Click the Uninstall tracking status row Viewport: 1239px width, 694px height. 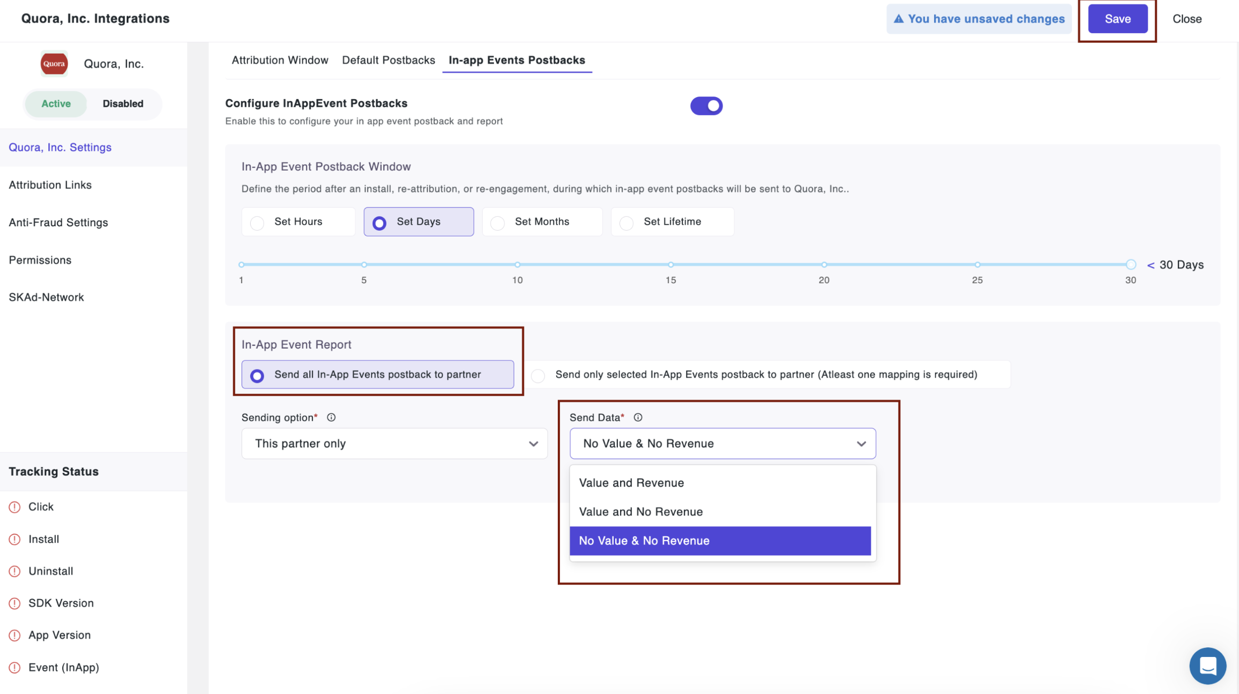[x=93, y=571]
